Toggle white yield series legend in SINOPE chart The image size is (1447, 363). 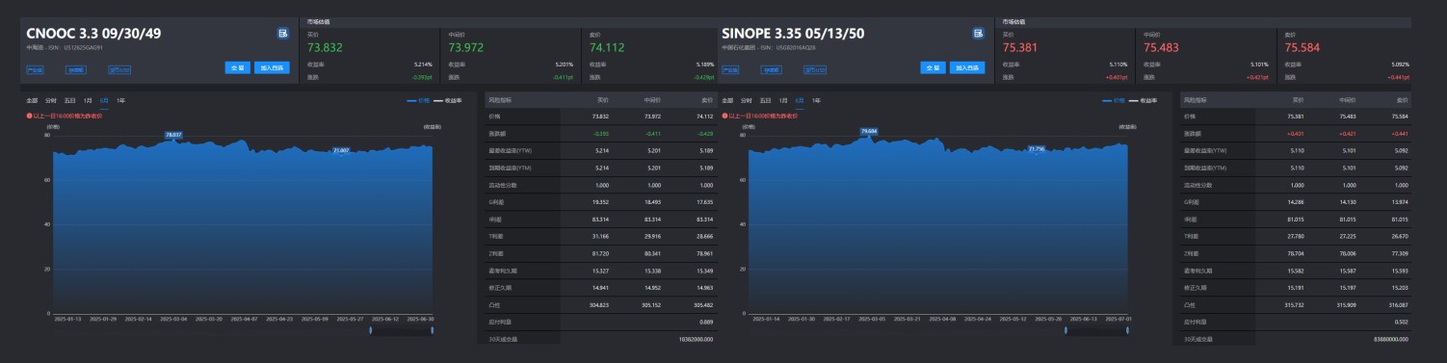click(1144, 100)
